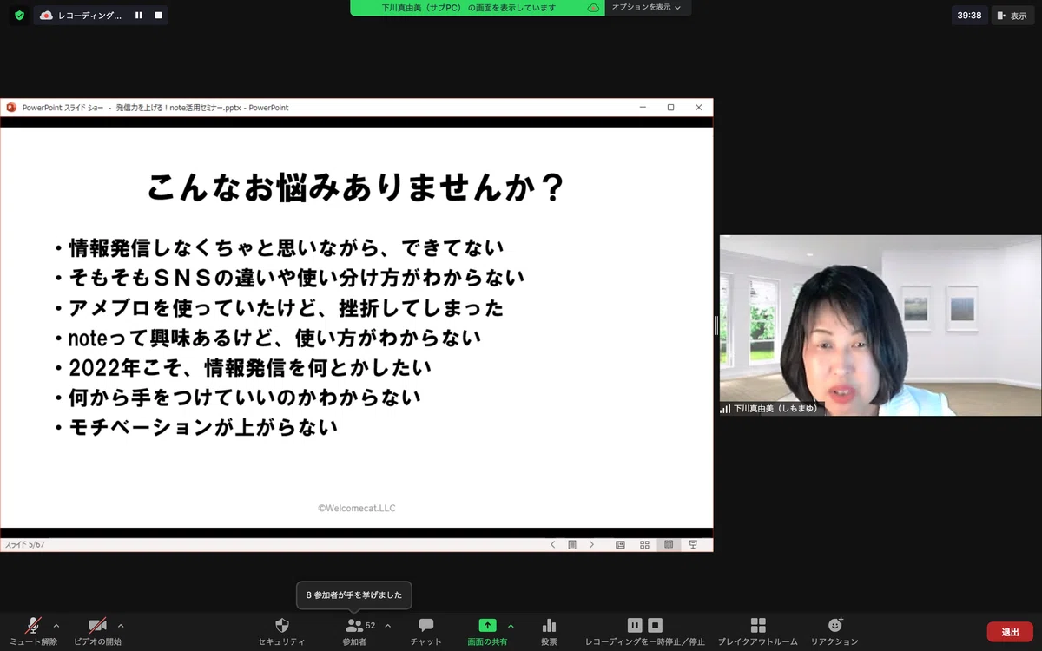Start slide show icon in PowerPoint status bar

coord(693,545)
